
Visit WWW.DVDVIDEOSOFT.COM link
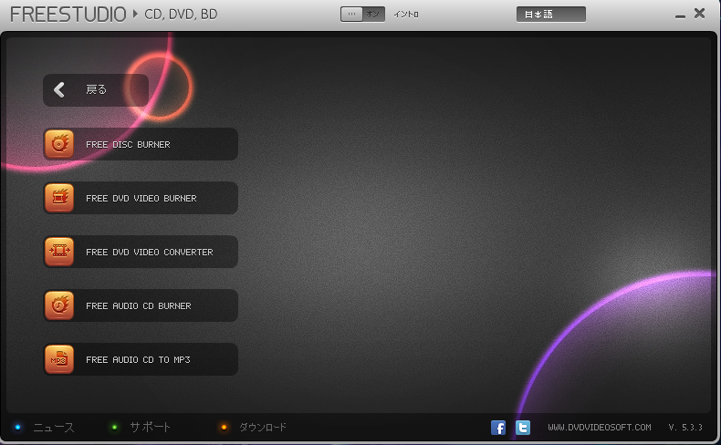(x=599, y=428)
